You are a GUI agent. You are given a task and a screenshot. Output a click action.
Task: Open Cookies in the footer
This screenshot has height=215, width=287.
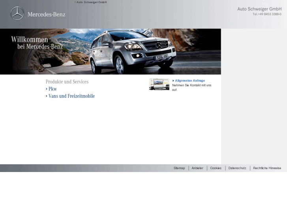tap(216, 168)
